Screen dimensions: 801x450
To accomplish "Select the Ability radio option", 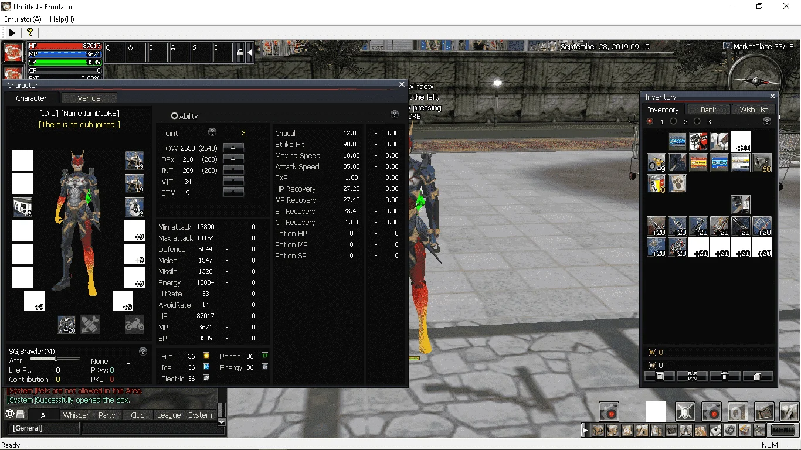I will [x=174, y=116].
